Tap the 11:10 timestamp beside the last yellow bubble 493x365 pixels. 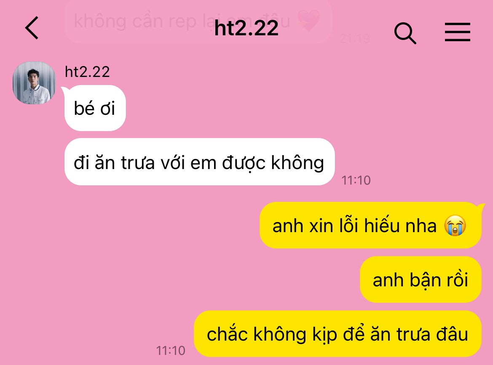pyautogui.click(x=171, y=351)
